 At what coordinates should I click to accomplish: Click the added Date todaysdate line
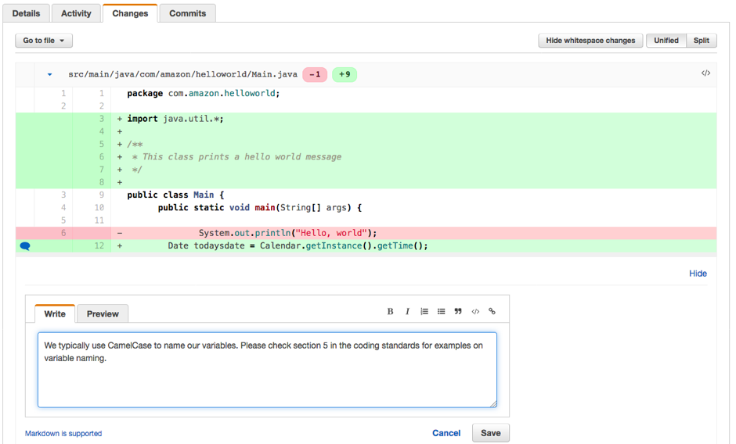(x=366, y=245)
